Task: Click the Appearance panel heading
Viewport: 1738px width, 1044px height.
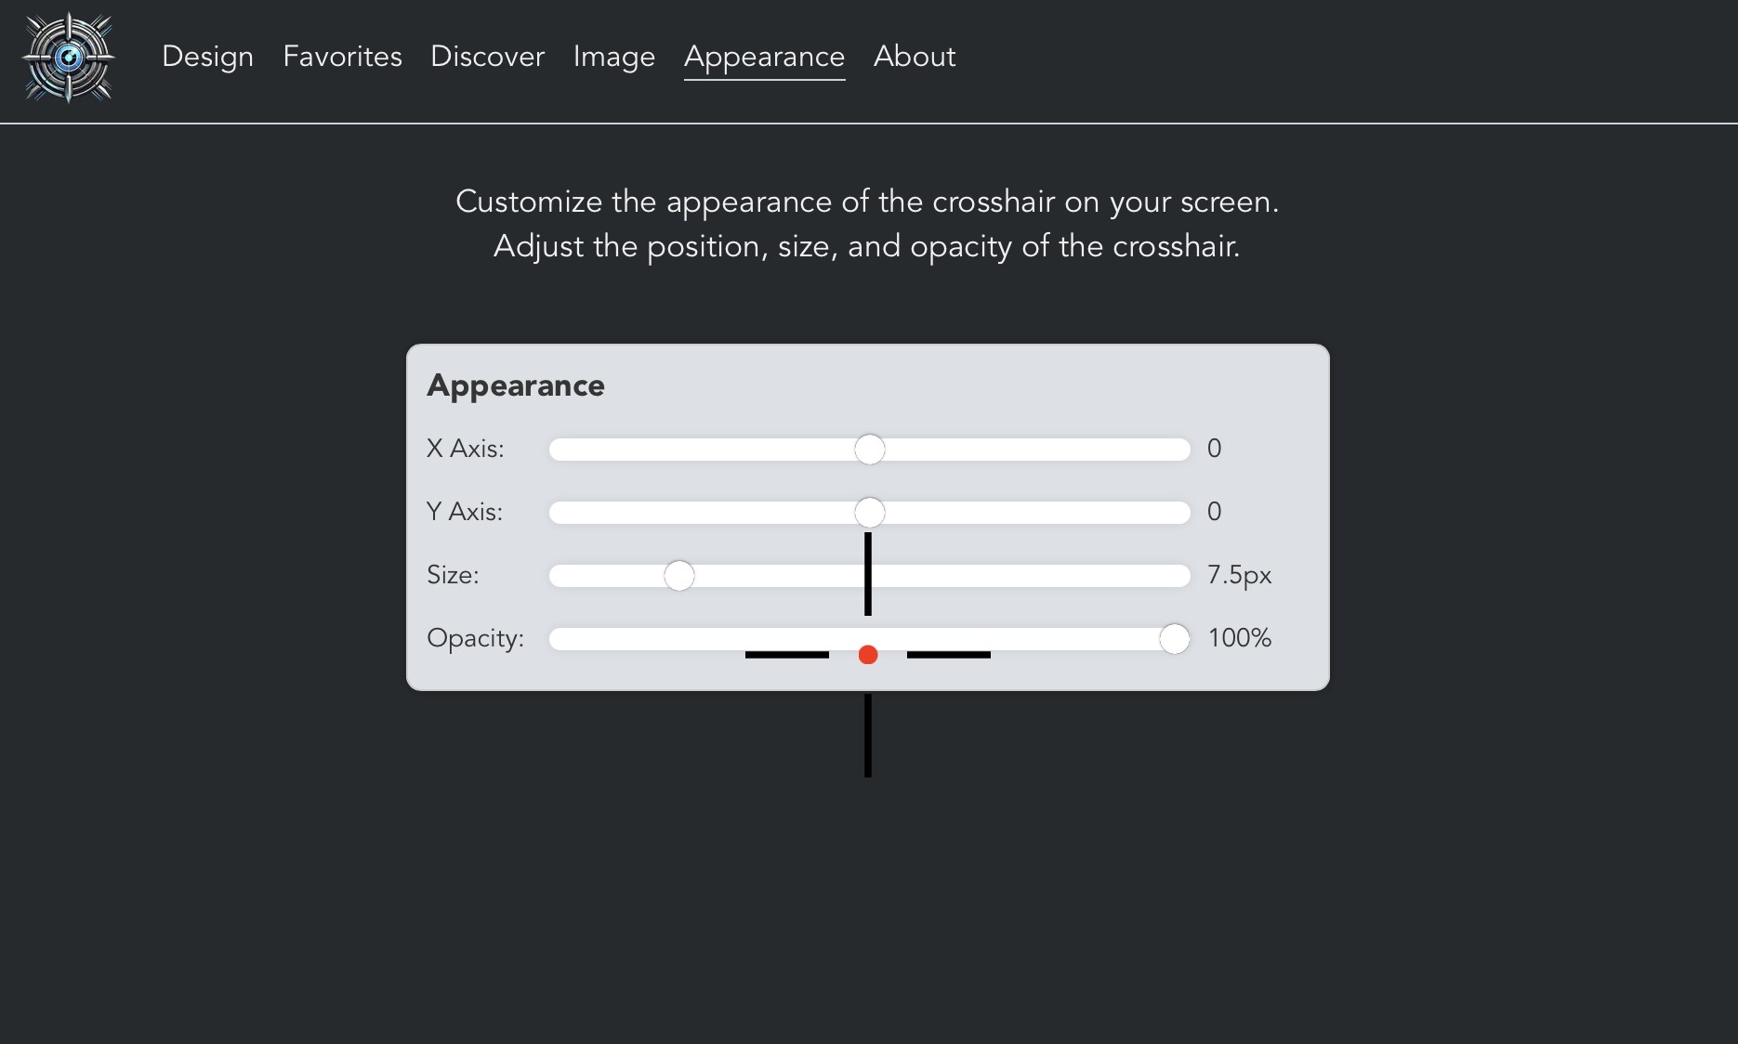Action: [x=515, y=385]
